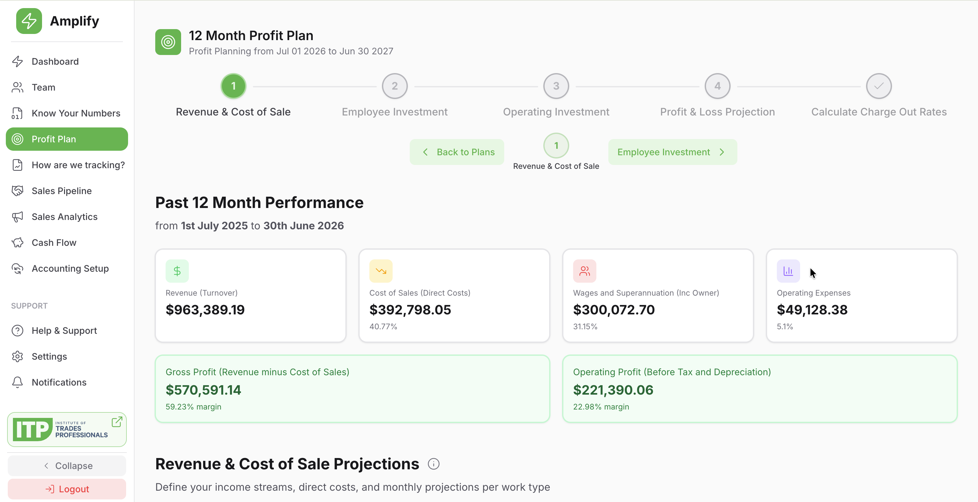
Task: Open the Team menu item
Action: coord(67,87)
